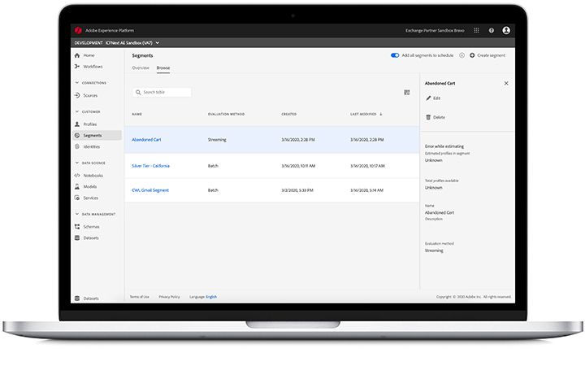
Task: Click the Workflows icon in sidebar
Action: coord(77,66)
